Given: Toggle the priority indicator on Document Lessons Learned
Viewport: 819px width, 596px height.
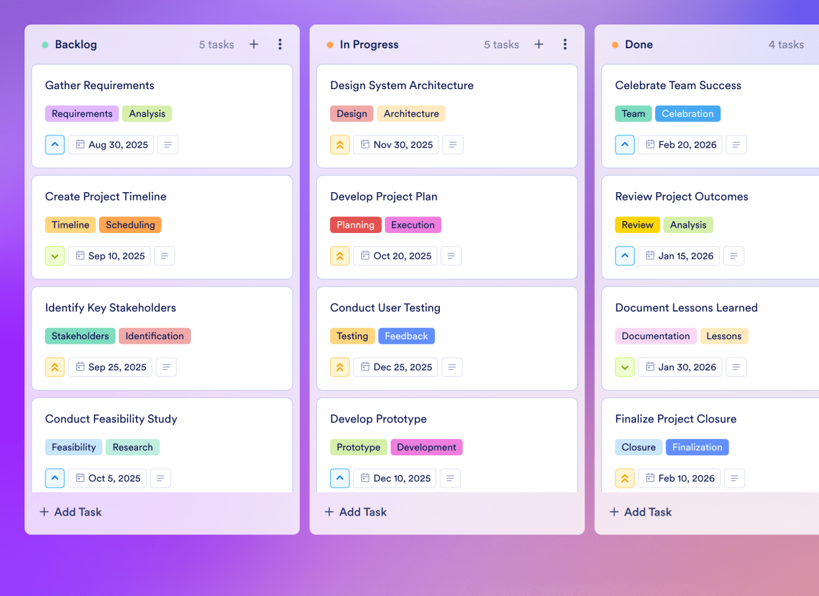Looking at the screenshot, I should pyautogui.click(x=625, y=367).
